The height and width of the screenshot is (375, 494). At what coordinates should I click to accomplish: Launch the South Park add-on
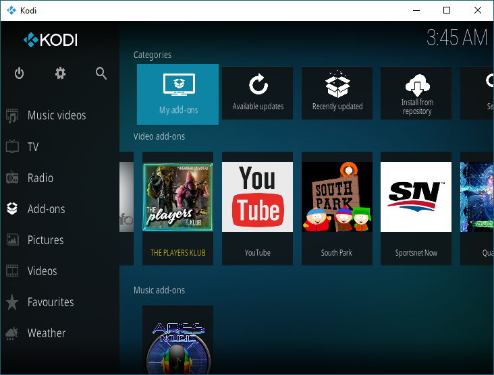point(337,208)
